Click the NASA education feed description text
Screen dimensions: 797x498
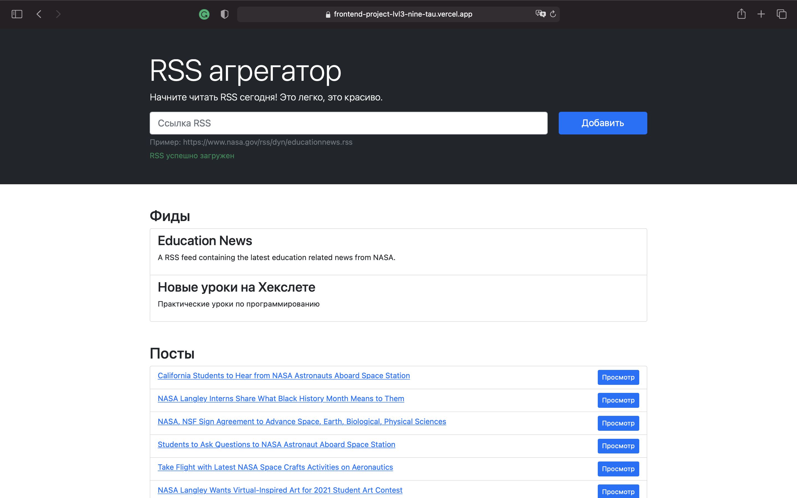click(276, 258)
